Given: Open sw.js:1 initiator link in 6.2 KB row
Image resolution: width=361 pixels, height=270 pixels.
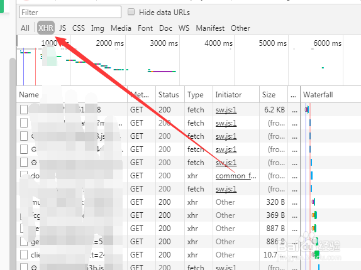Looking at the screenshot, I should (226, 110).
